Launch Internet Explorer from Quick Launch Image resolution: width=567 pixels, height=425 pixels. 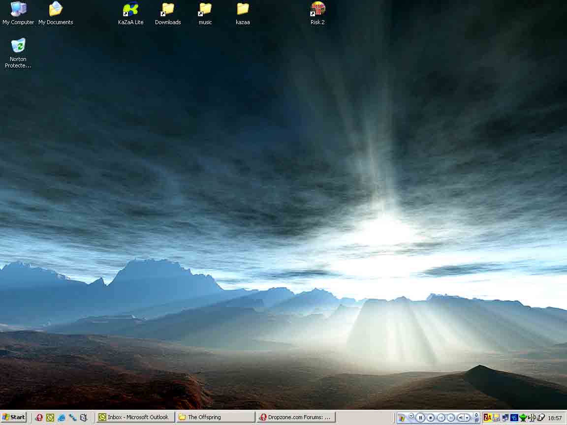click(x=62, y=418)
